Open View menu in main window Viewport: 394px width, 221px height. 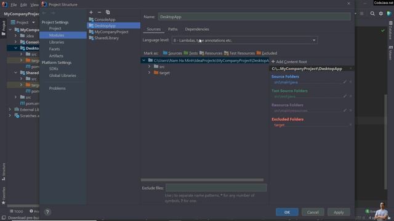(34, 5)
